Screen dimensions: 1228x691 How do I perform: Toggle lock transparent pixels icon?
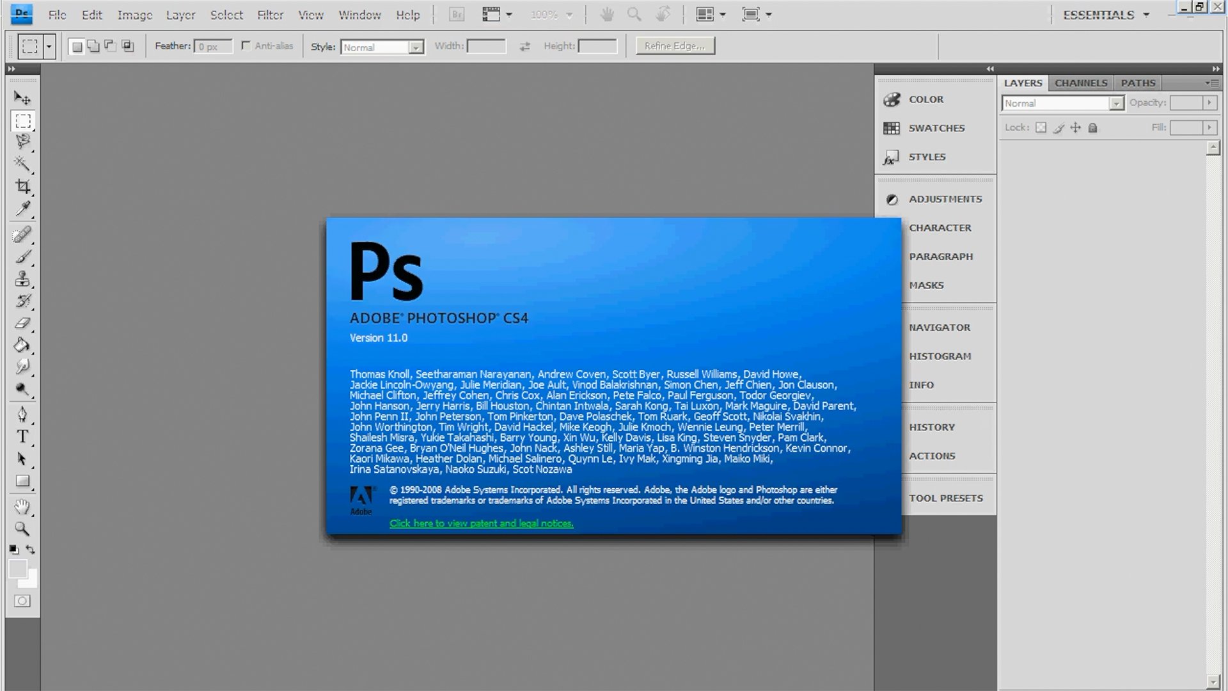(1041, 127)
